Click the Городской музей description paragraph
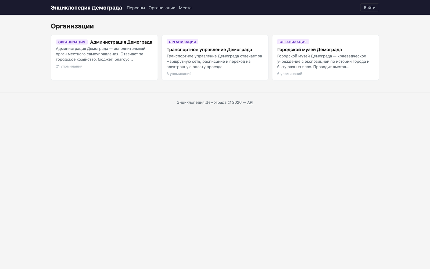The width and height of the screenshot is (430, 269). [x=325, y=61]
